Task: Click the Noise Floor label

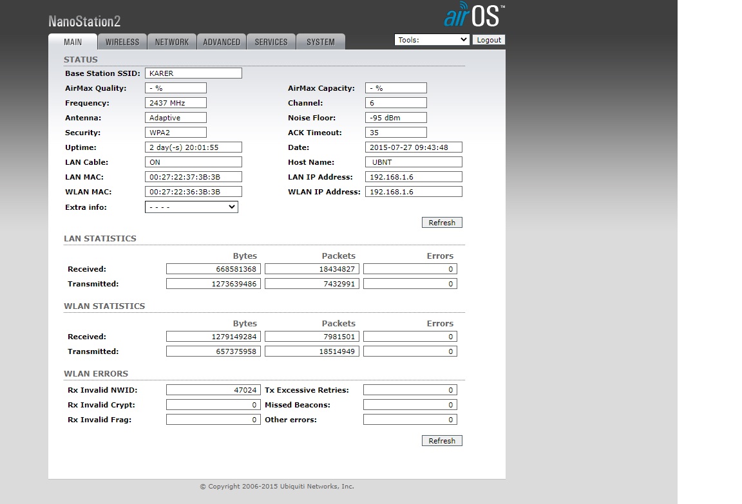Action: [x=312, y=118]
